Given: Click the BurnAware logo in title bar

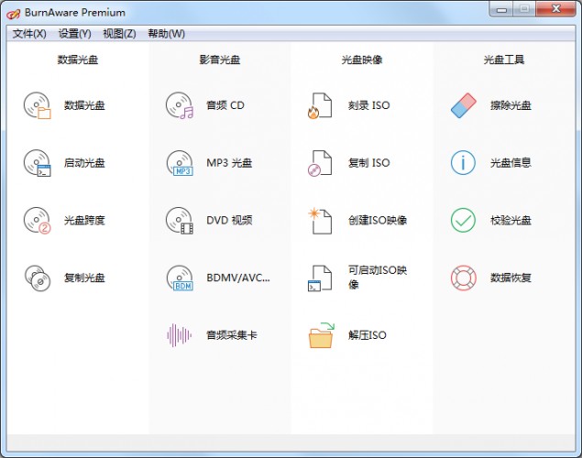Looking at the screenshot, I should point(14,14).
